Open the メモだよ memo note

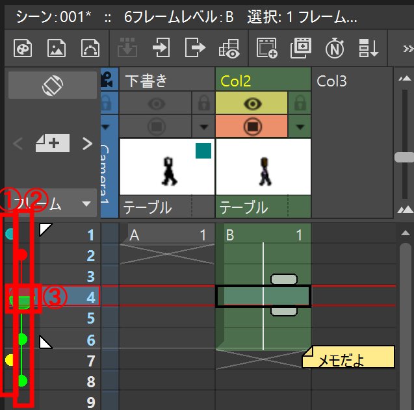point(348,357)
